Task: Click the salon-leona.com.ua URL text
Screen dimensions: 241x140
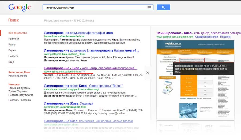Action: click(71, 89)
